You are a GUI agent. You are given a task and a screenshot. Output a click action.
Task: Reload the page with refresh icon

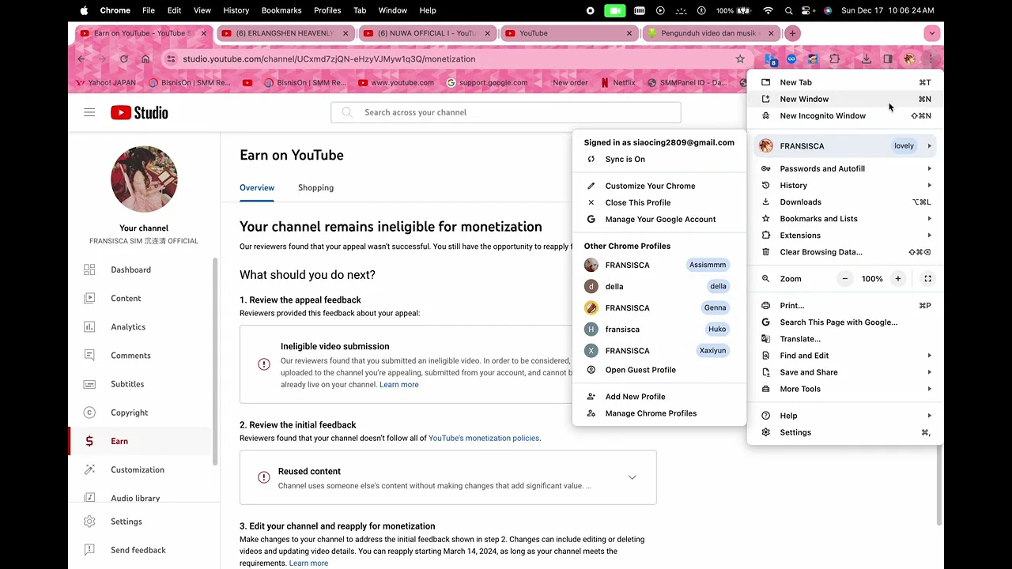pyautogui.click(x=124, y=58)
